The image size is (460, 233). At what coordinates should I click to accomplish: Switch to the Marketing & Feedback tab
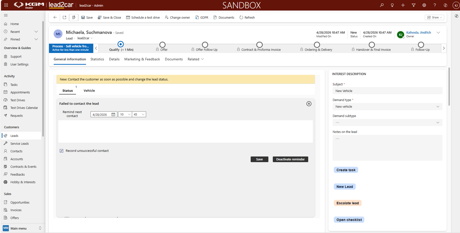[x=142, y=59]
